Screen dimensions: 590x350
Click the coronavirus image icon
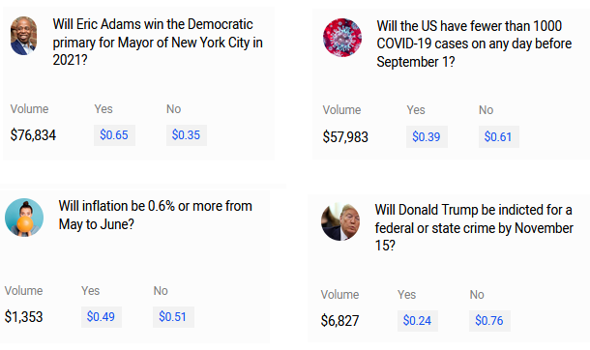pyautogui.click(x=342, y=38)
